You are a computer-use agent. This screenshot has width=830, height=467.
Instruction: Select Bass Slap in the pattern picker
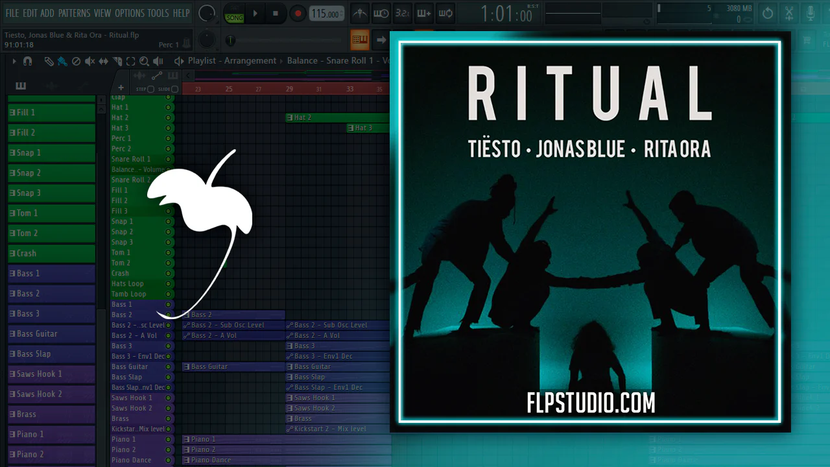click(x=51, y=354)
